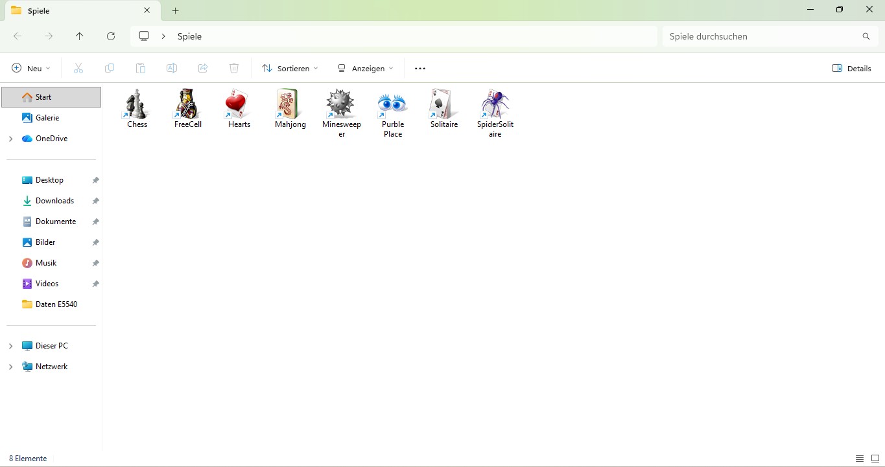The width and height of the screenshot is (885, 467).
Task: Switch to details list view in status bar
Action: pyautogui.click(x=860, y=459)
